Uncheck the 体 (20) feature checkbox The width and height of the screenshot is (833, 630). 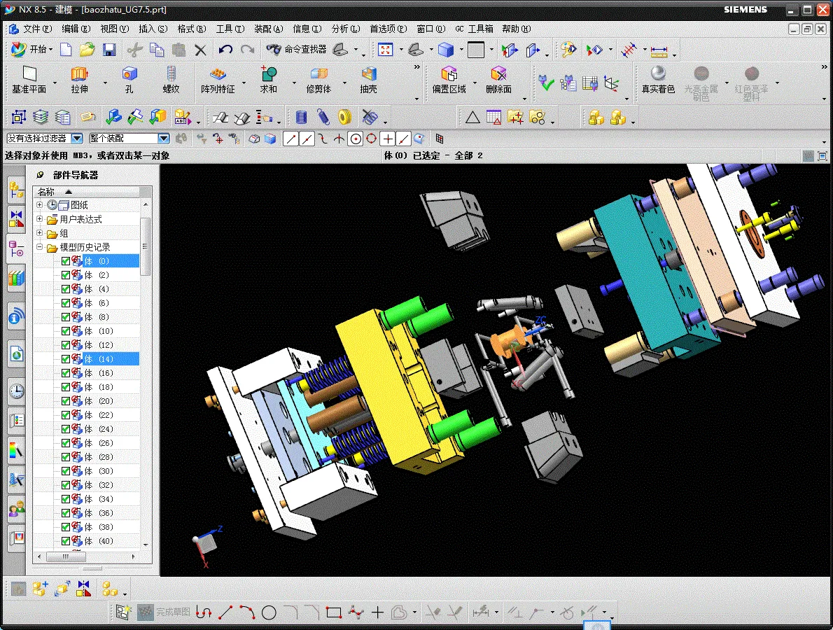point(66,401)
